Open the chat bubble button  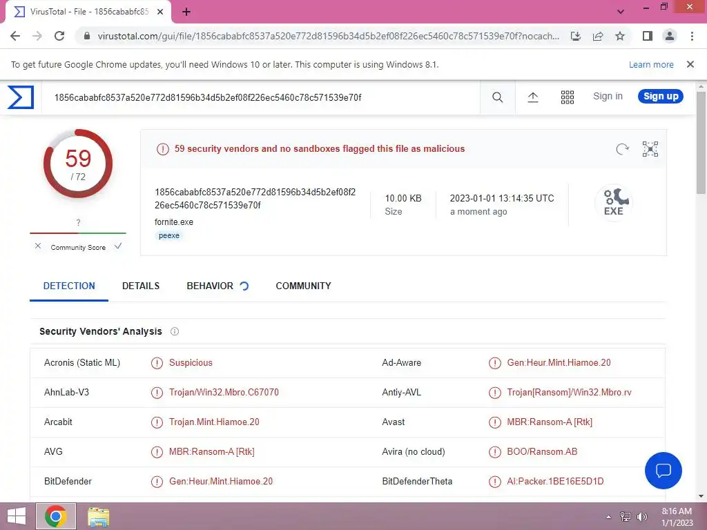tap(664, 471)
